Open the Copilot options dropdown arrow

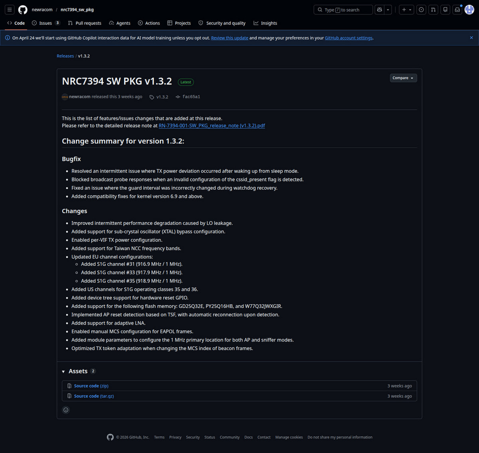click(x=388, y=10)
